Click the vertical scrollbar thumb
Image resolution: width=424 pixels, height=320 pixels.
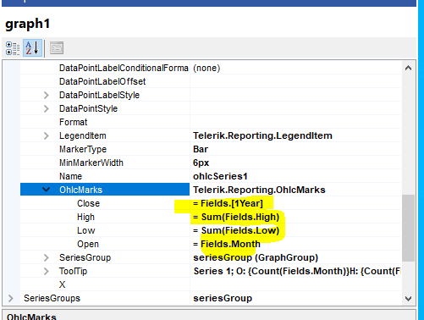pos(408,228)
